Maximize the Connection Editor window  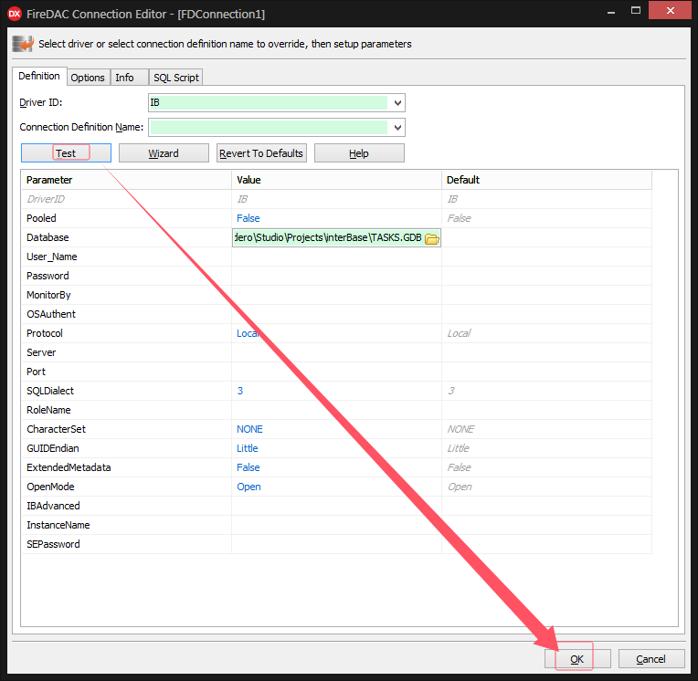click(x=636, y=11)
